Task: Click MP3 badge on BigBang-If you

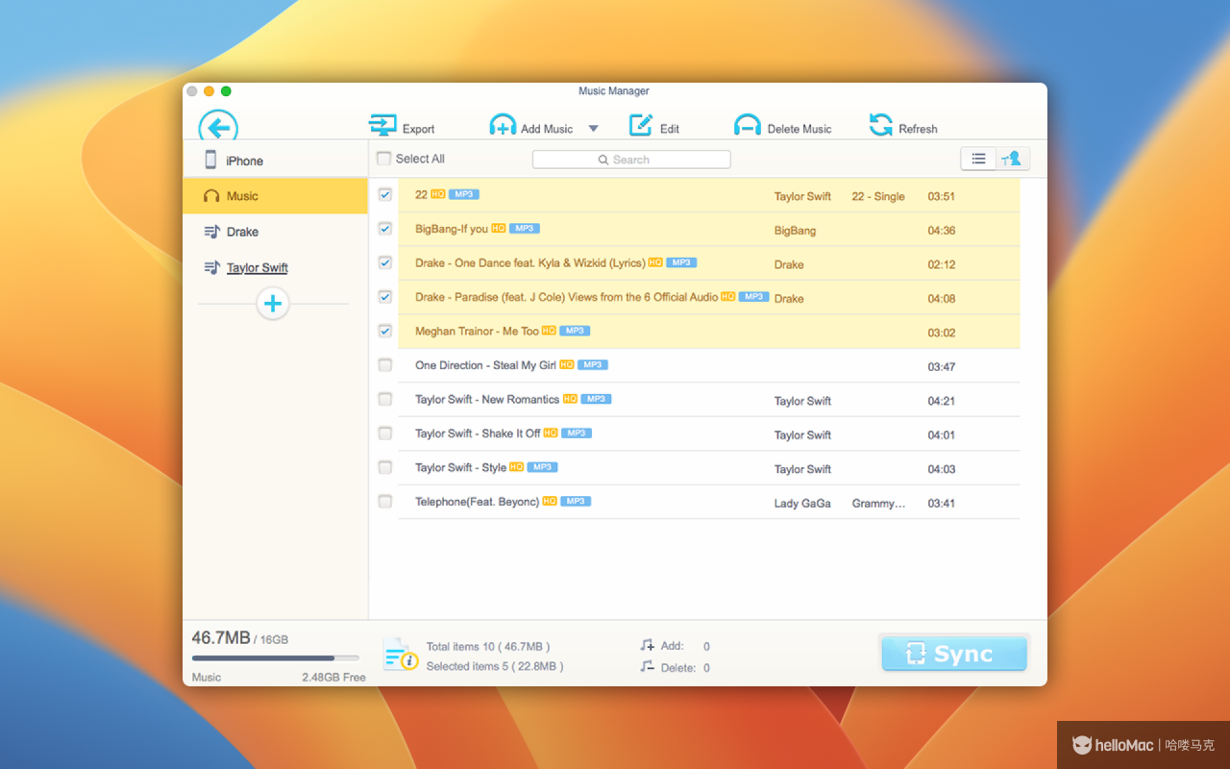Action: [525, 229]
